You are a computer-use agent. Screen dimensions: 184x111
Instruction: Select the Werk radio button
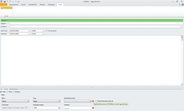click(x=1, y=92)
